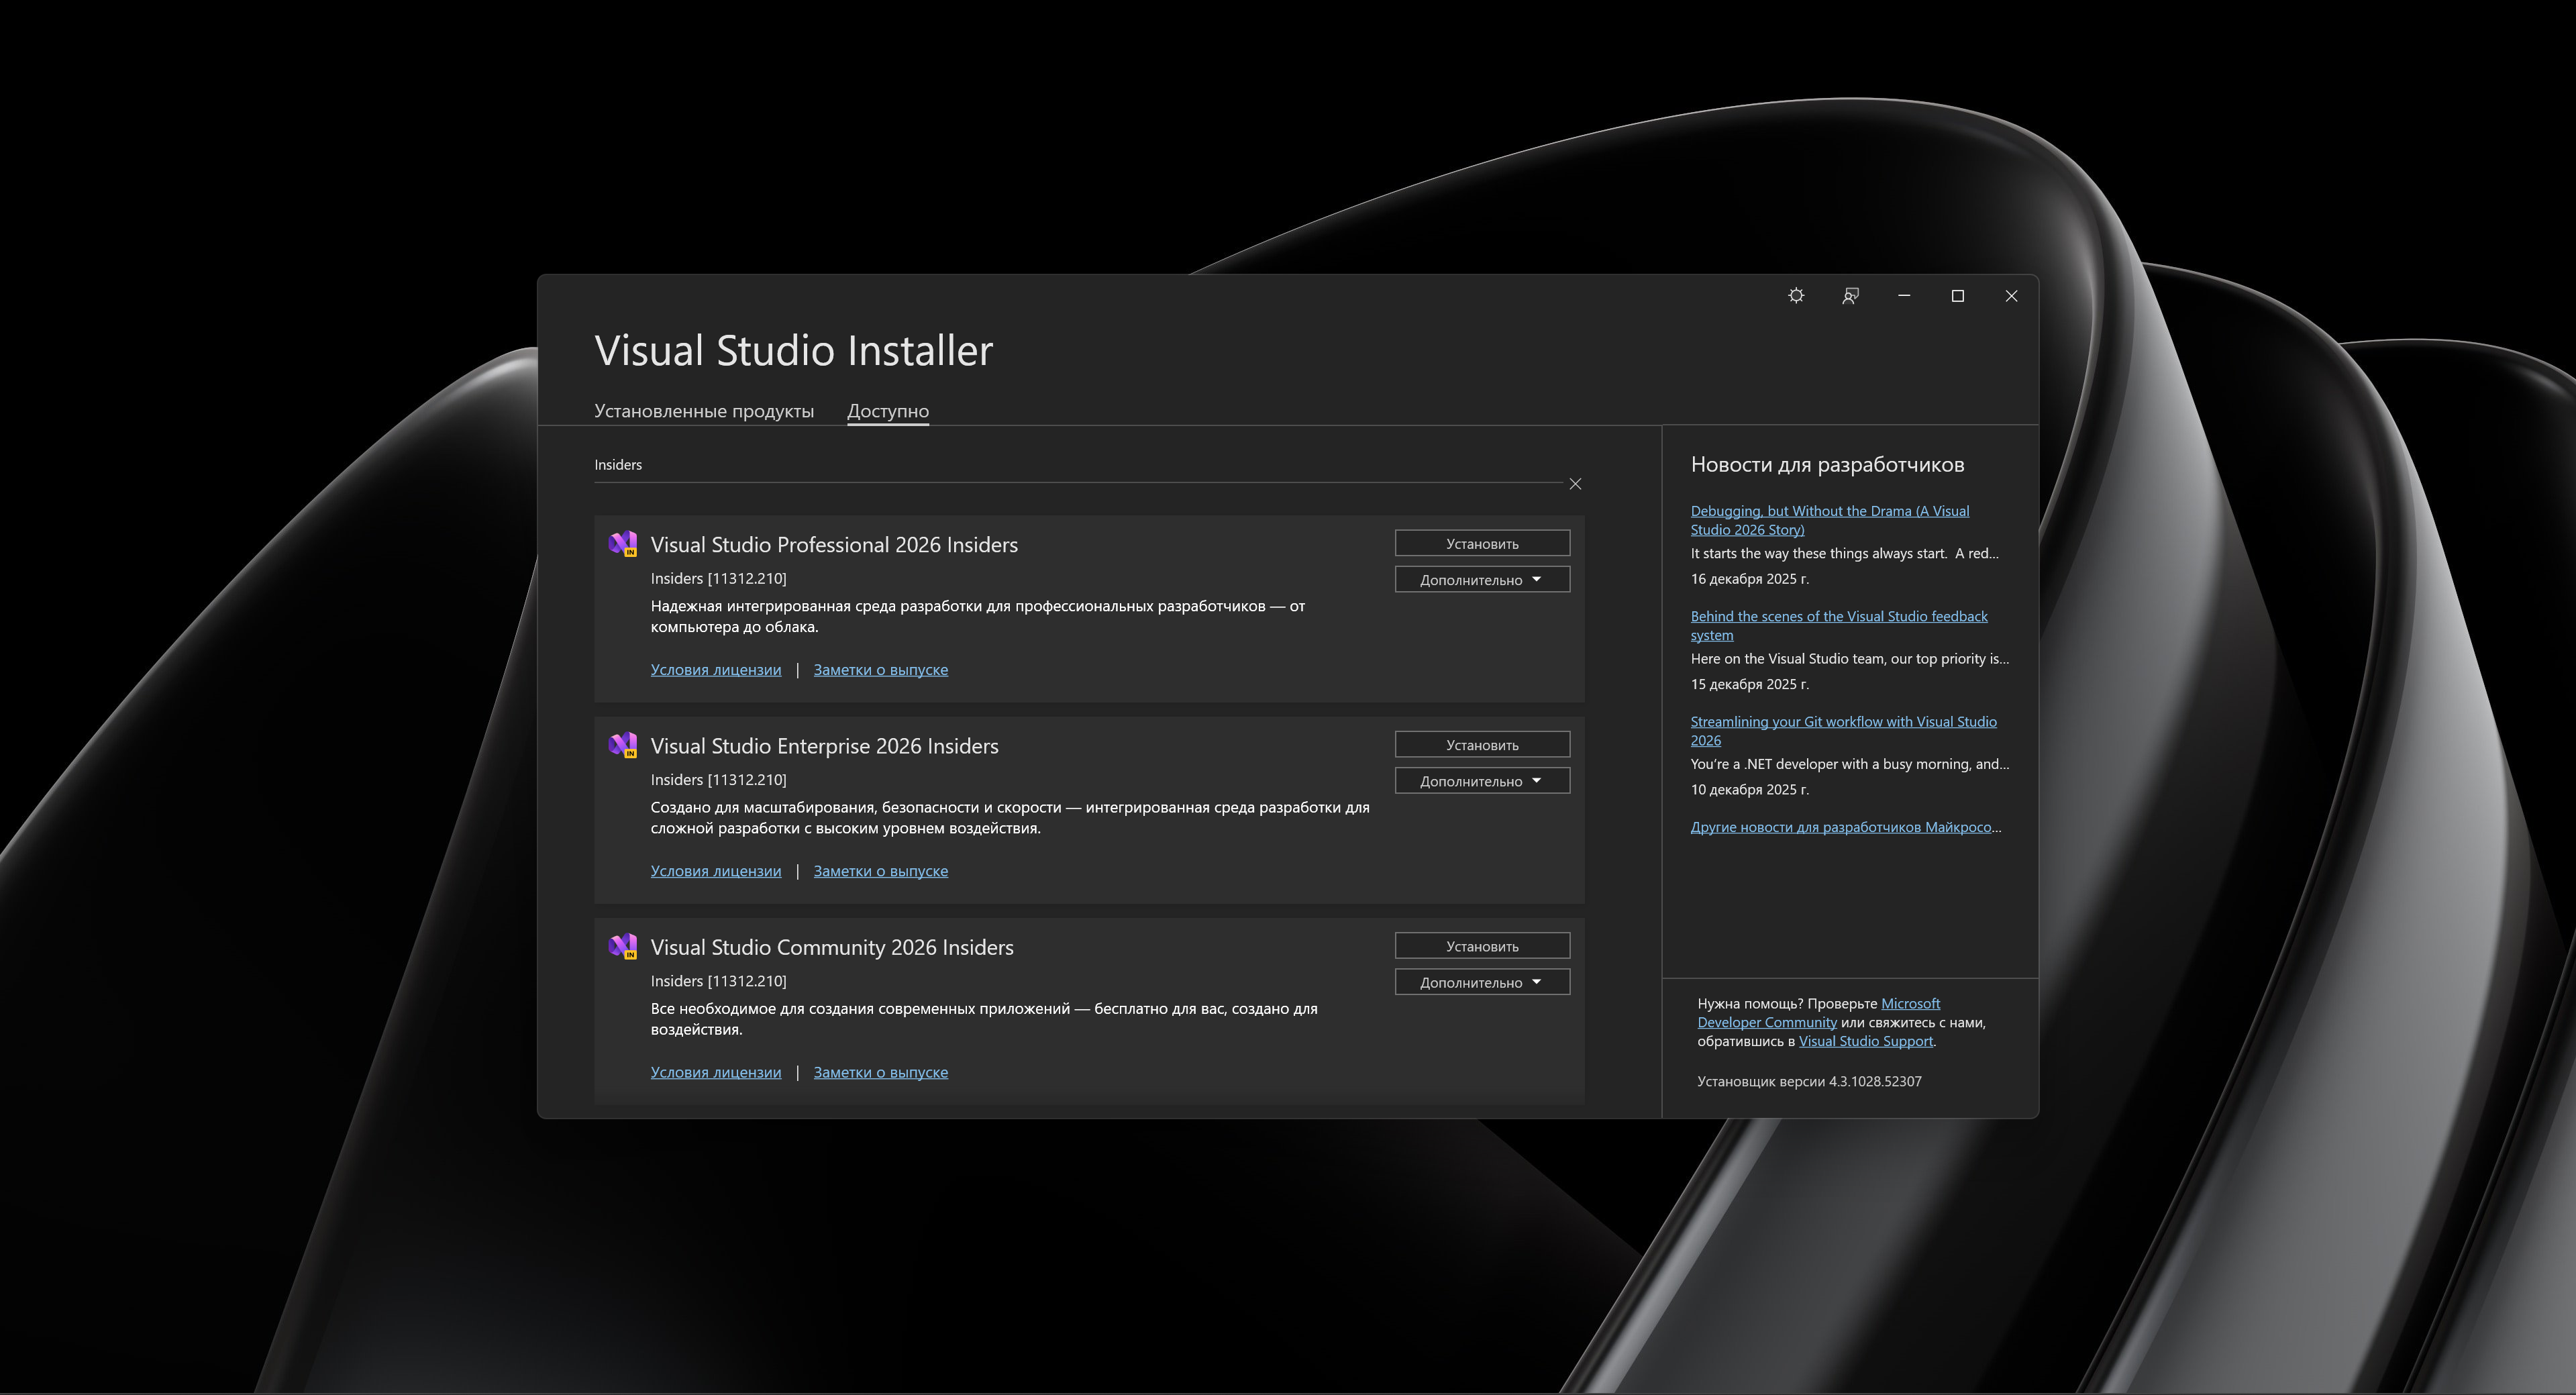The height and width of the screenshot is (1395, 2576).
Task: Open the installer settings gear icon
Action: tap(1796, 296)
